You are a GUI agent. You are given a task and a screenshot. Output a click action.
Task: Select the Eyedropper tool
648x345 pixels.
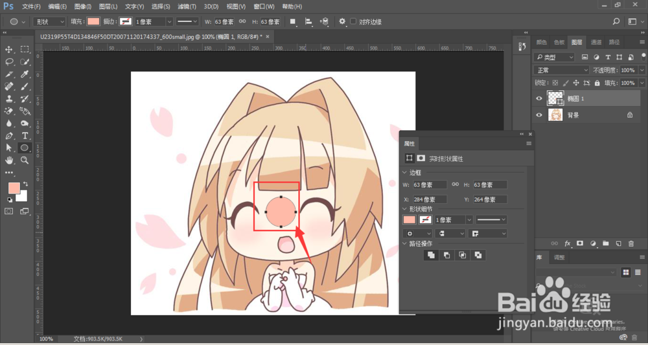(25, 74)
